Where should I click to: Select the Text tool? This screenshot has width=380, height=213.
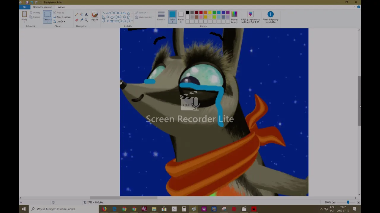point(86,14)
